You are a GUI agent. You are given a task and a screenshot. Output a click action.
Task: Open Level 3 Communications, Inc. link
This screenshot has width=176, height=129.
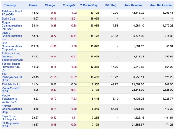pos(12,36)
